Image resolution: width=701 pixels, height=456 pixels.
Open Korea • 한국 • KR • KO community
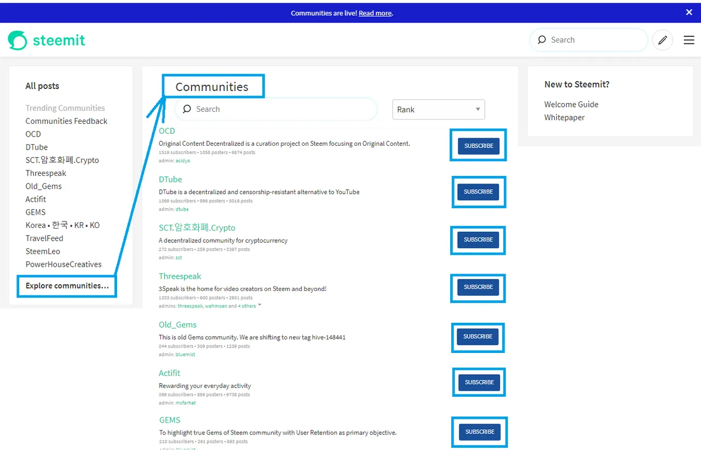coord(62,225)
